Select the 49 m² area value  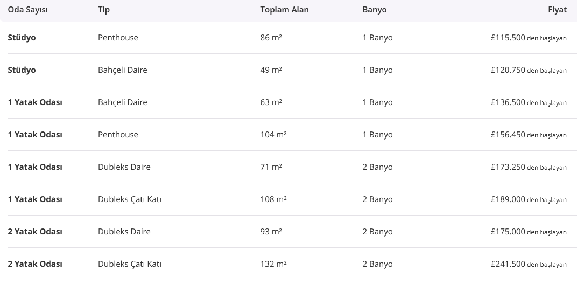point(271,70)
